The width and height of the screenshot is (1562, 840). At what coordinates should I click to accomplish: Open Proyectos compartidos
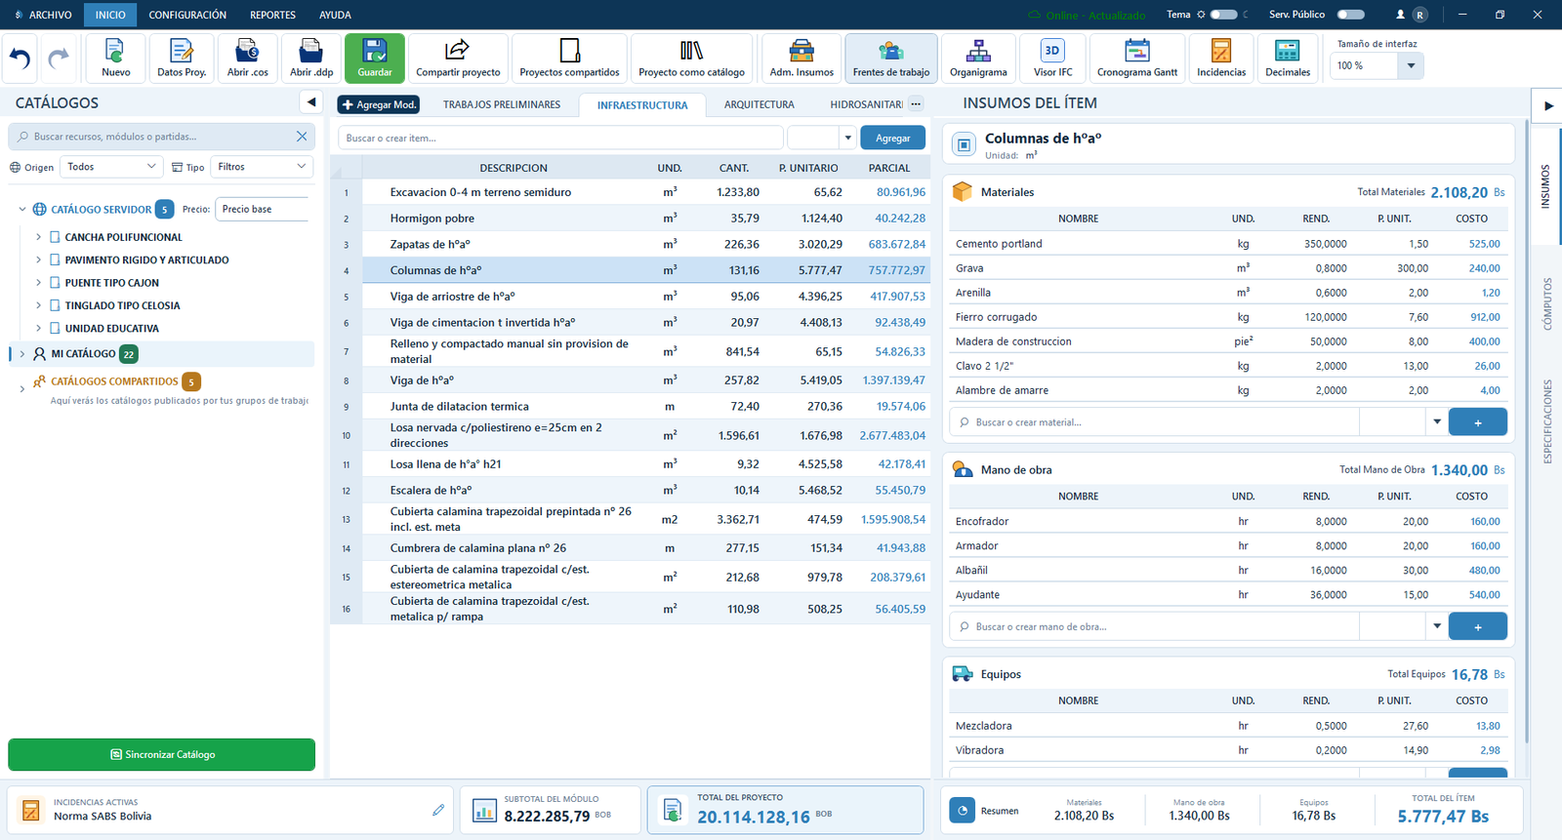coord(569,59)
